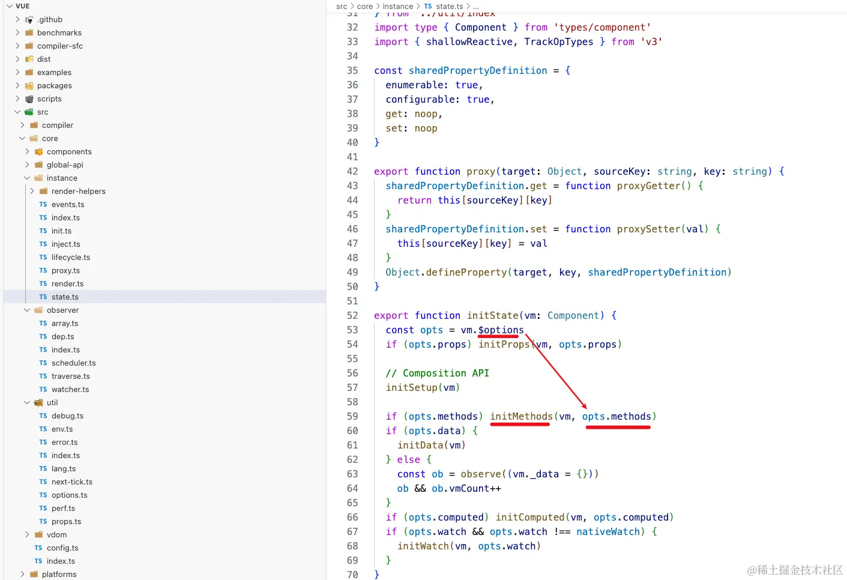Click the breadcrumb ellipsis segment
Screen dimensions: 847x580
pos(476,7)
